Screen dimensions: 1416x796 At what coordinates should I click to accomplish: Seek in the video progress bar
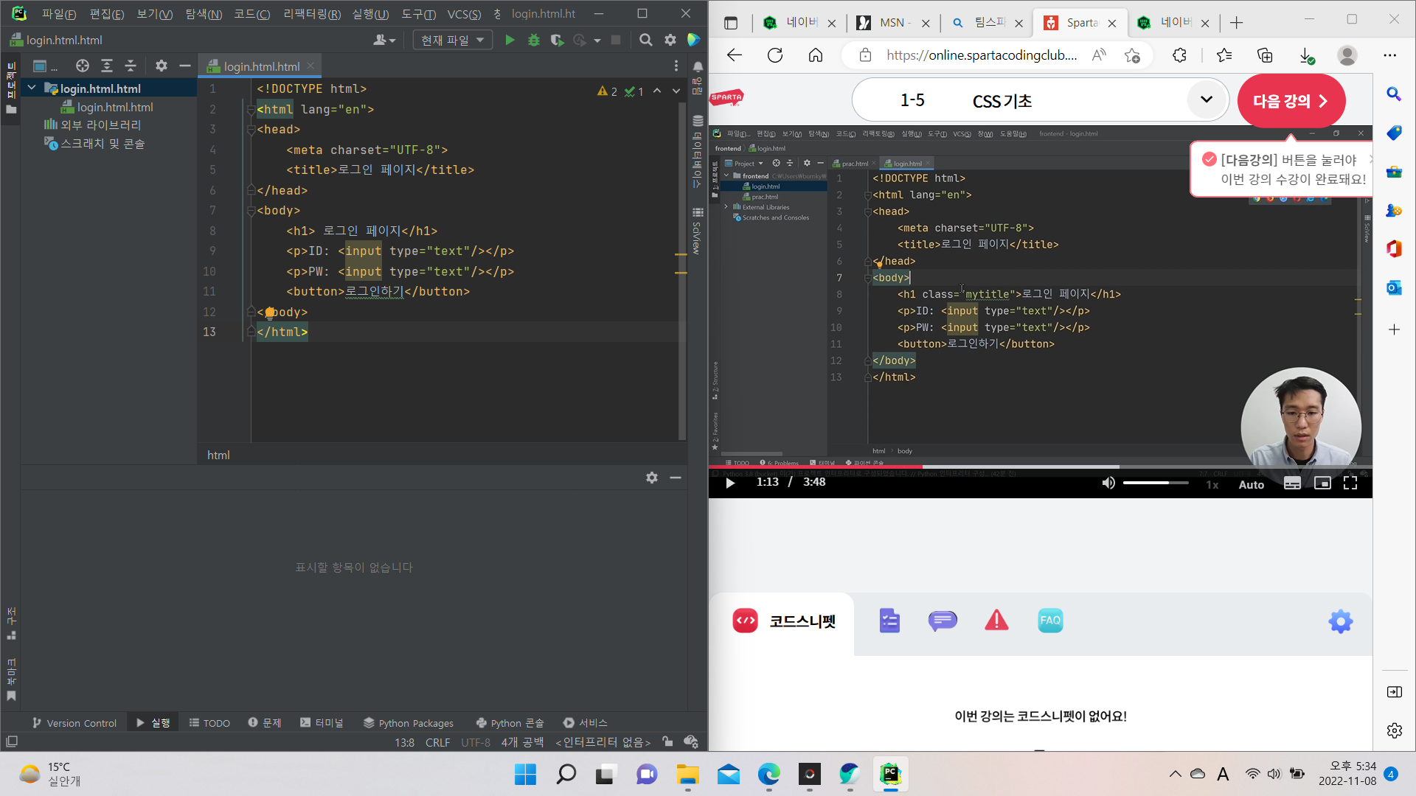[1040, 467]
